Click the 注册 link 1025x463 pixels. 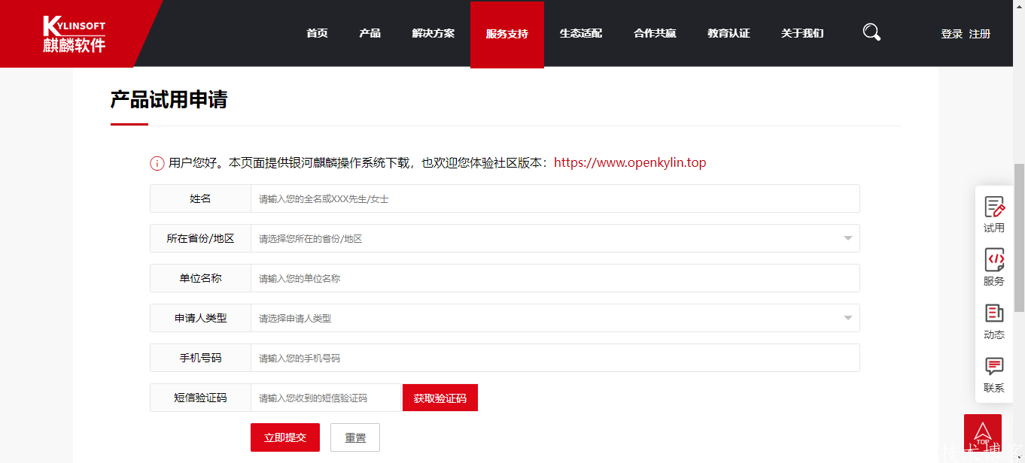[x=980, y=34]
